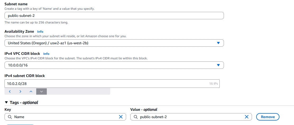Collapse the Tags - optional section
The image size is (294, 125).
coord(6,102)
